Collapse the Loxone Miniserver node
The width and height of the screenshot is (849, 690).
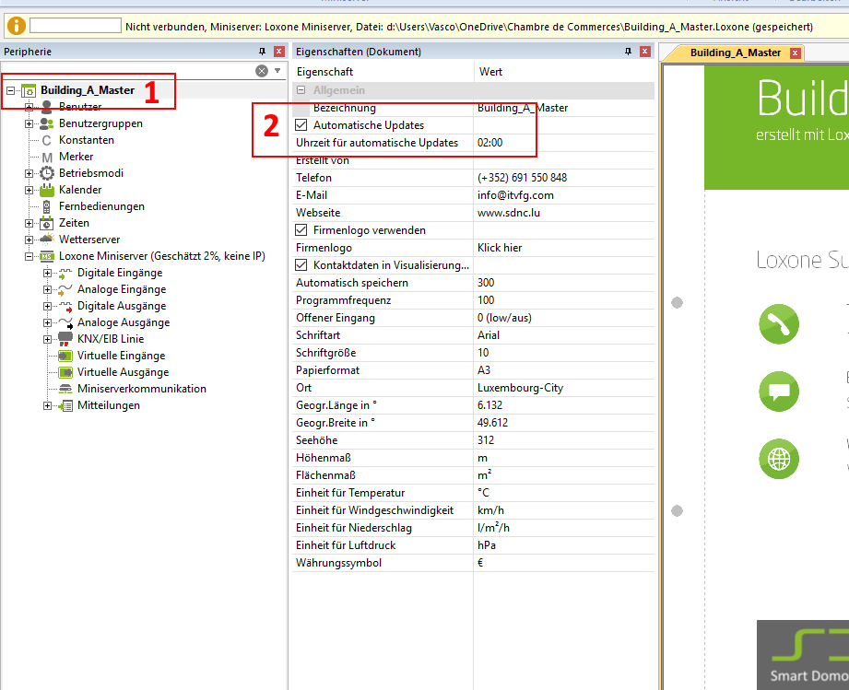29,256
